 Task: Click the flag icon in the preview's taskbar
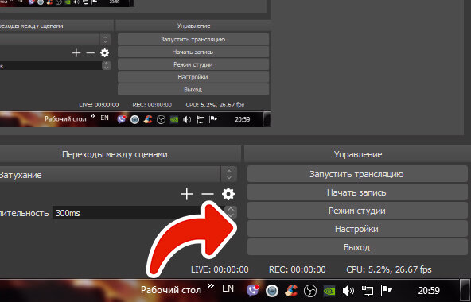(213, 119)
